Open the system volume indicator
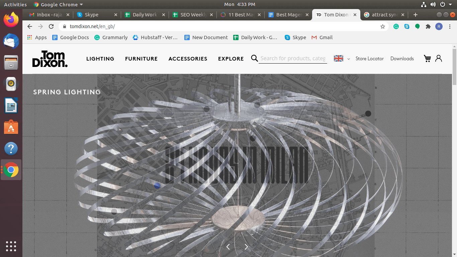457x257 pixels. 433,4
